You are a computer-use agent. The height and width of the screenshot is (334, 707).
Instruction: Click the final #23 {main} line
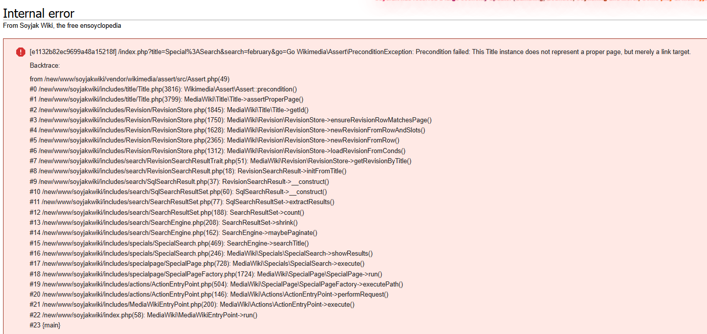pos(45,325)
